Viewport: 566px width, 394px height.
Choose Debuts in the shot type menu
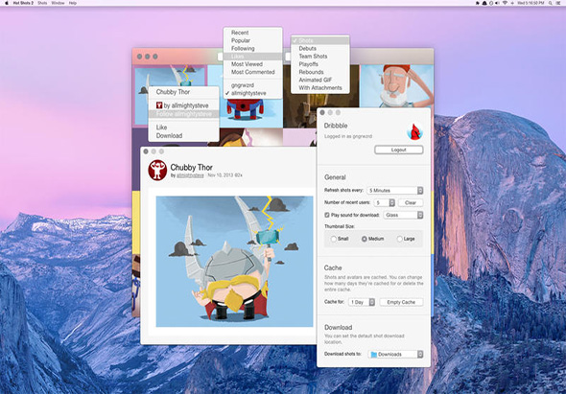click(x=320, y=48)
